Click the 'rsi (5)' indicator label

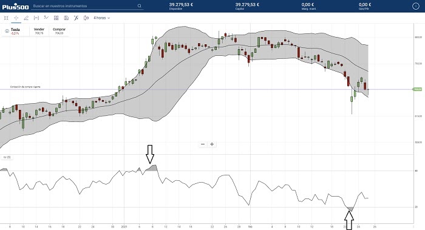(x=7, y=157)
